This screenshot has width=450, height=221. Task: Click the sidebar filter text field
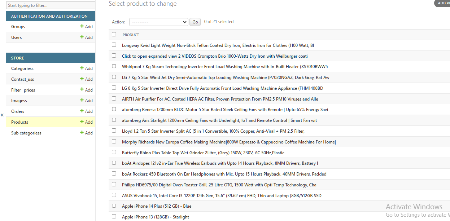click(51, 5)
